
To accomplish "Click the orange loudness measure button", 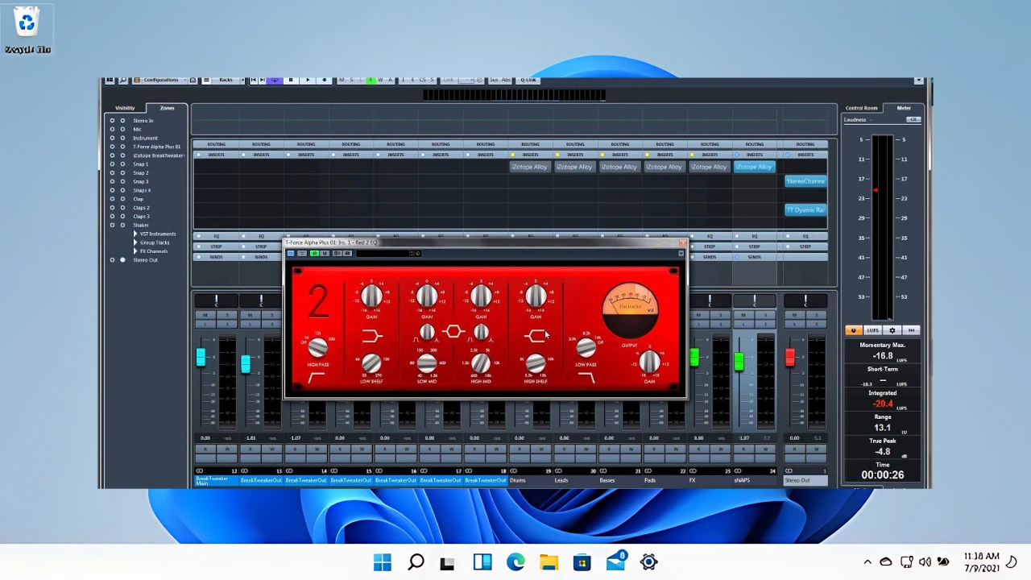I will pyautogui.click(x=854, y=330).
